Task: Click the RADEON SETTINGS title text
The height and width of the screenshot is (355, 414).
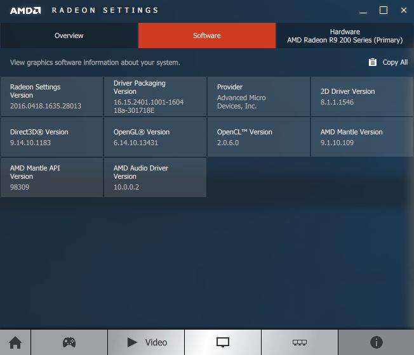Action: coord(105,10)
